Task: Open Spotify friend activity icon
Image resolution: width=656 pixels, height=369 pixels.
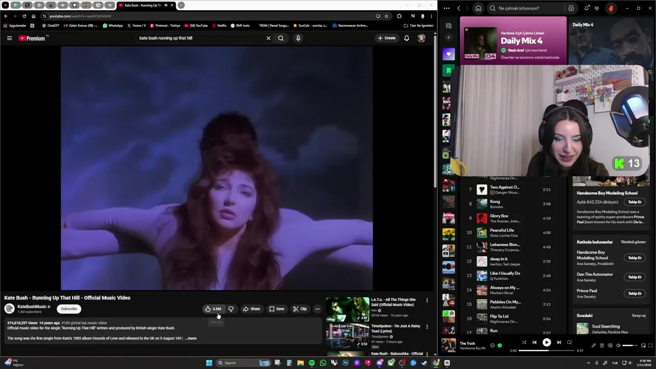Action: pyautogui.click(x=597, y=8)
